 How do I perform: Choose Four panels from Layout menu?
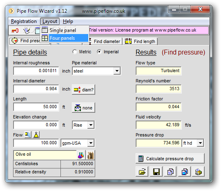pos(65,38)
